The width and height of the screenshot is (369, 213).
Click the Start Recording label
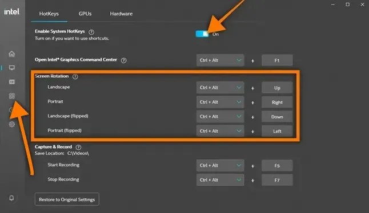pos(63,165)
